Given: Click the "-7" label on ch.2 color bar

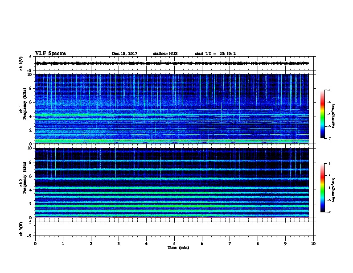Looking at the screenshot, I should click(328, 212).
